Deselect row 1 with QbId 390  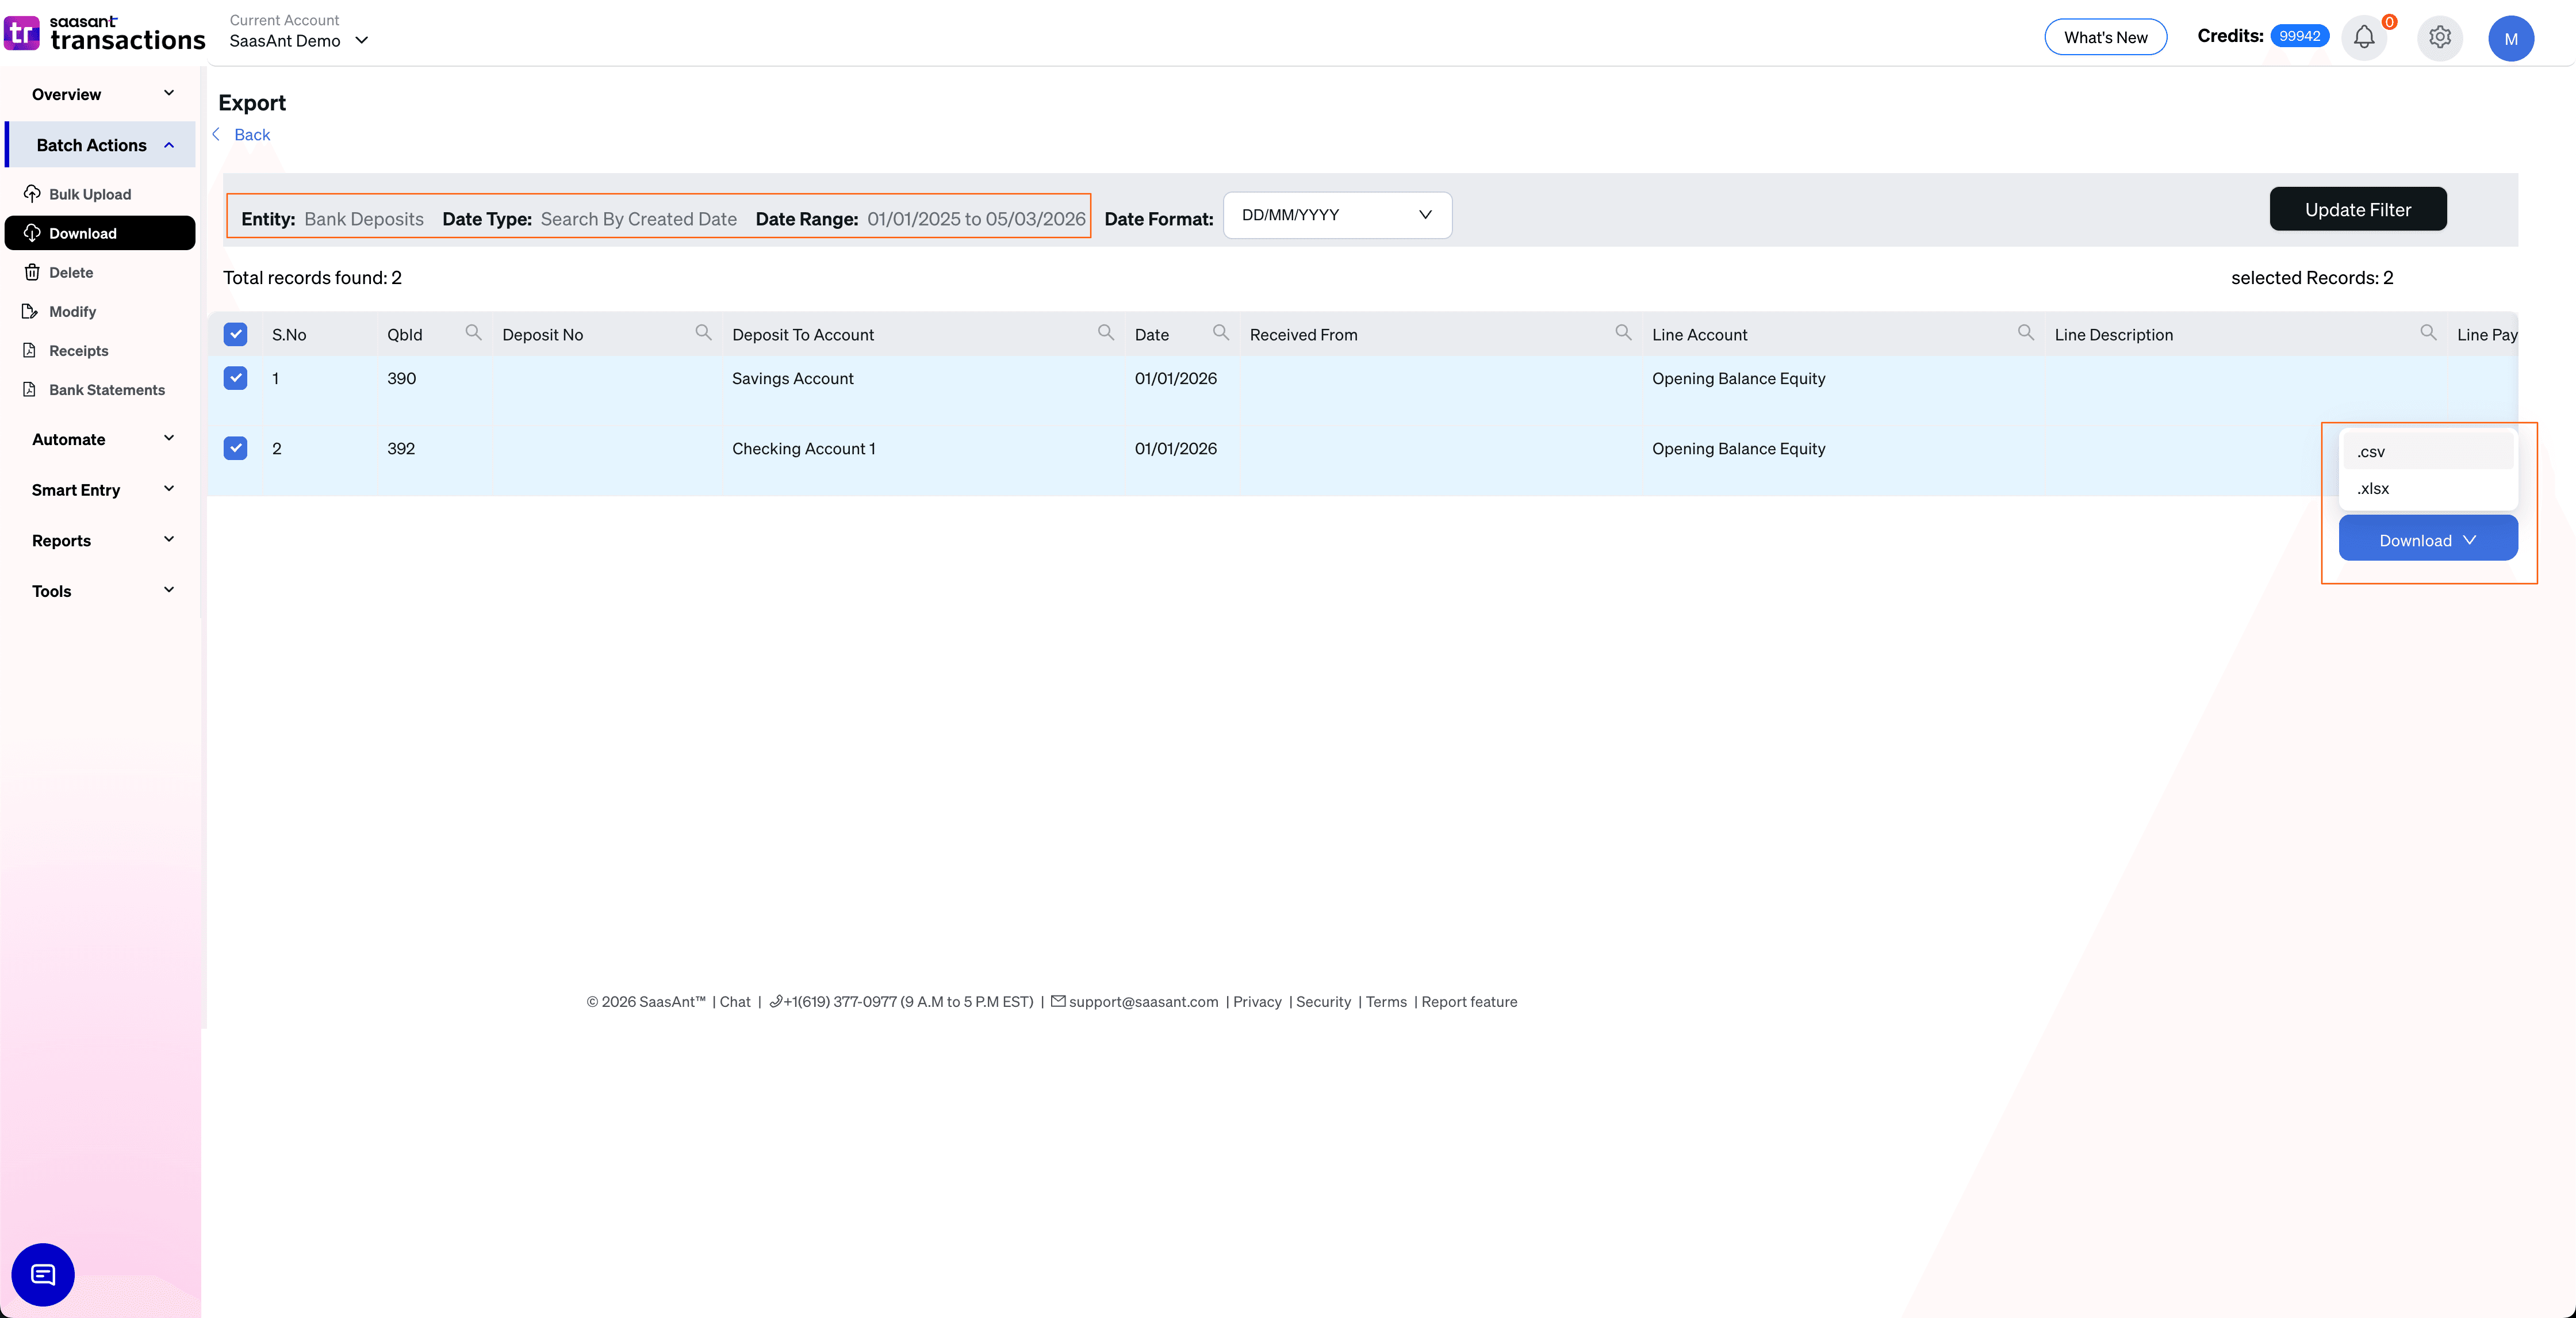(235, 378)
